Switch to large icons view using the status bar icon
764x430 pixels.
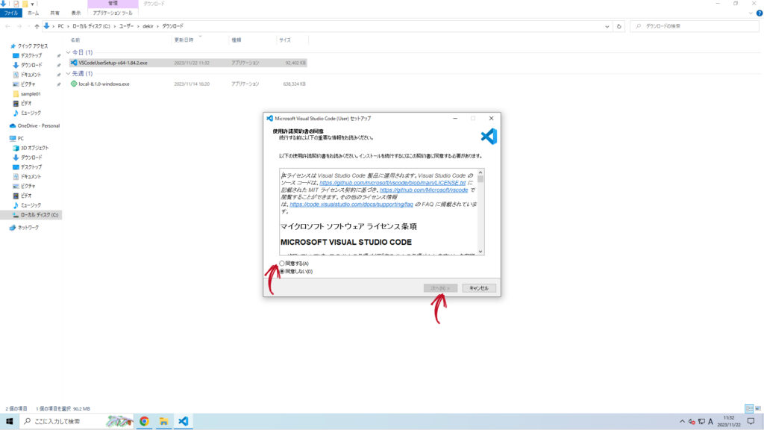(758, 408)
